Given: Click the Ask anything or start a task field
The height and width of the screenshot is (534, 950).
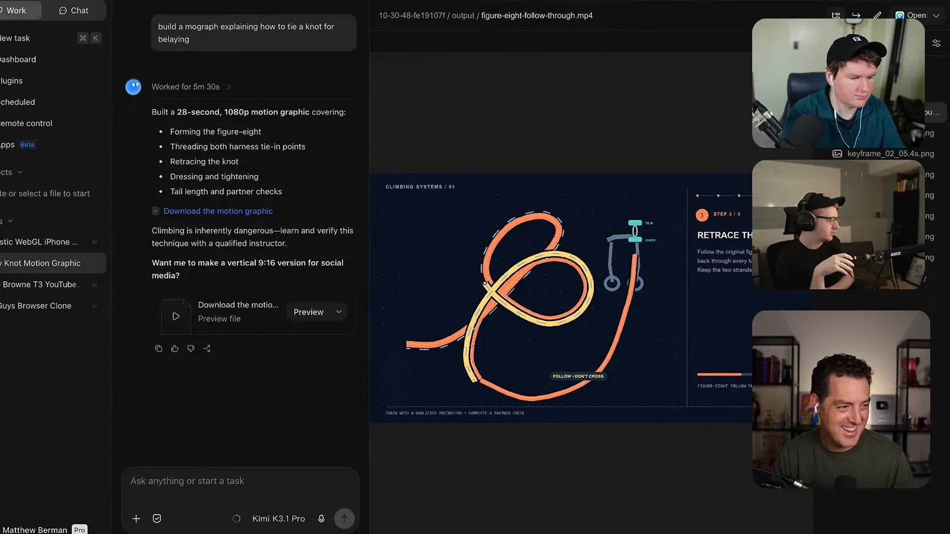Looking at the screenshot, I should click(240, 481).
